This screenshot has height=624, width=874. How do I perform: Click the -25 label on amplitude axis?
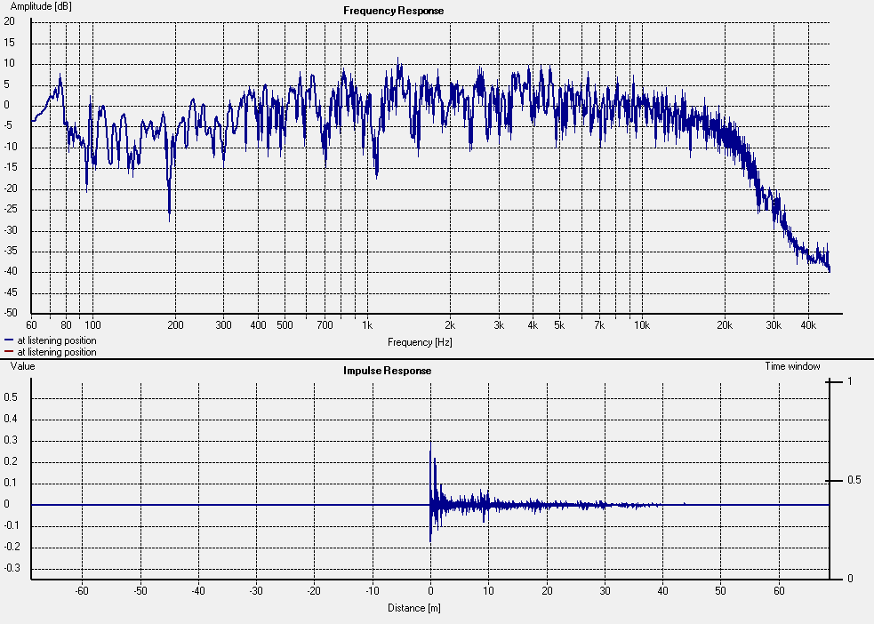point(12,210)
